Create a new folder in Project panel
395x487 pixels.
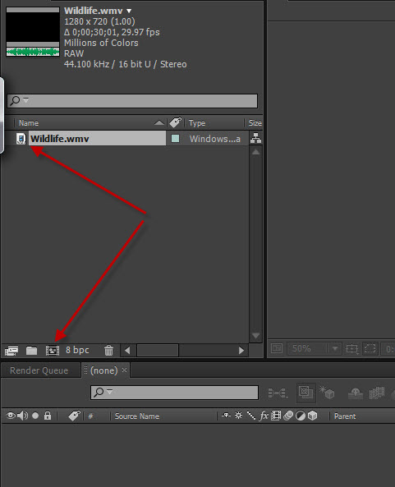click(32, 351)
